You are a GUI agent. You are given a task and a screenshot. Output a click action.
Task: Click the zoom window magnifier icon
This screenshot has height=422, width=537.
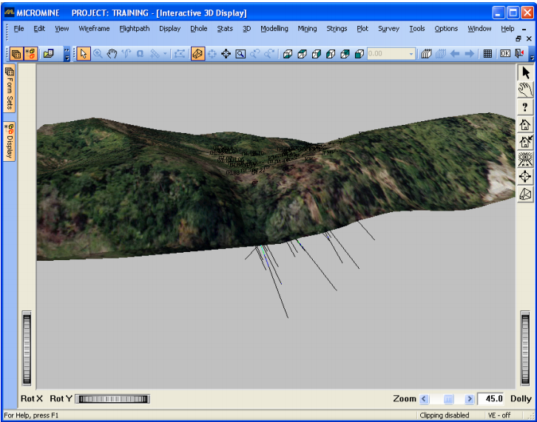[240, 54]
